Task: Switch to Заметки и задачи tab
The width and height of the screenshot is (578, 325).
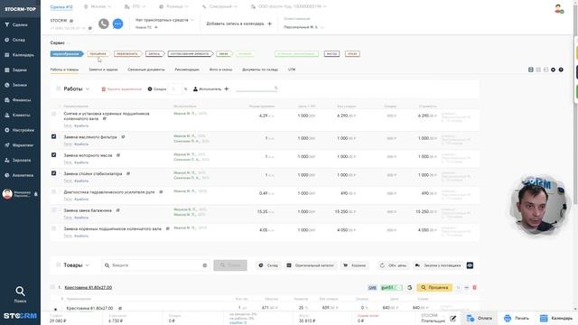Action: click(x=103, y=70)
